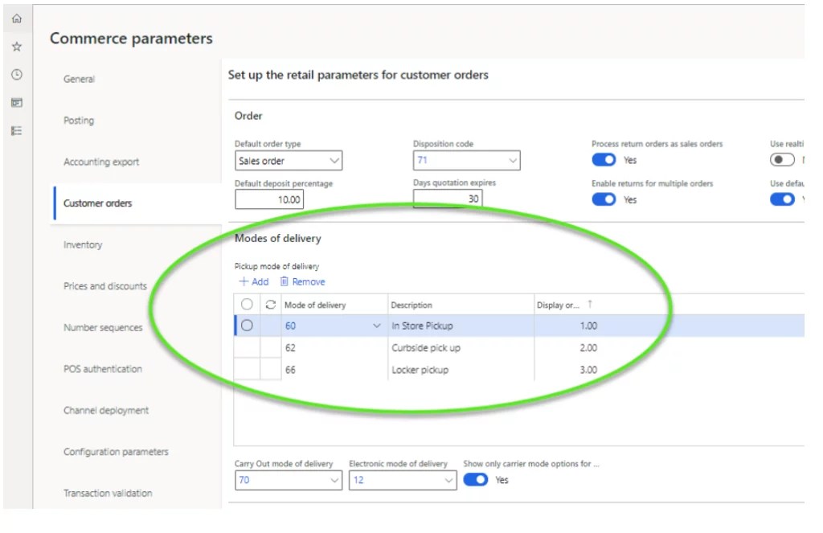Open the Electronic mode of delivery dropdown

coord(449,480)
